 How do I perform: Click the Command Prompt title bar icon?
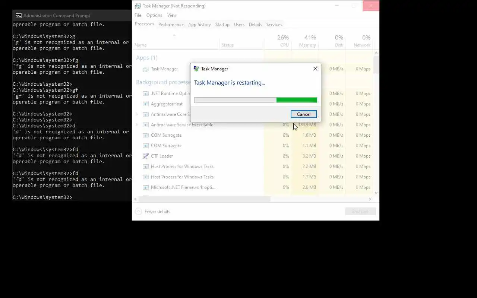coord(18,16)
